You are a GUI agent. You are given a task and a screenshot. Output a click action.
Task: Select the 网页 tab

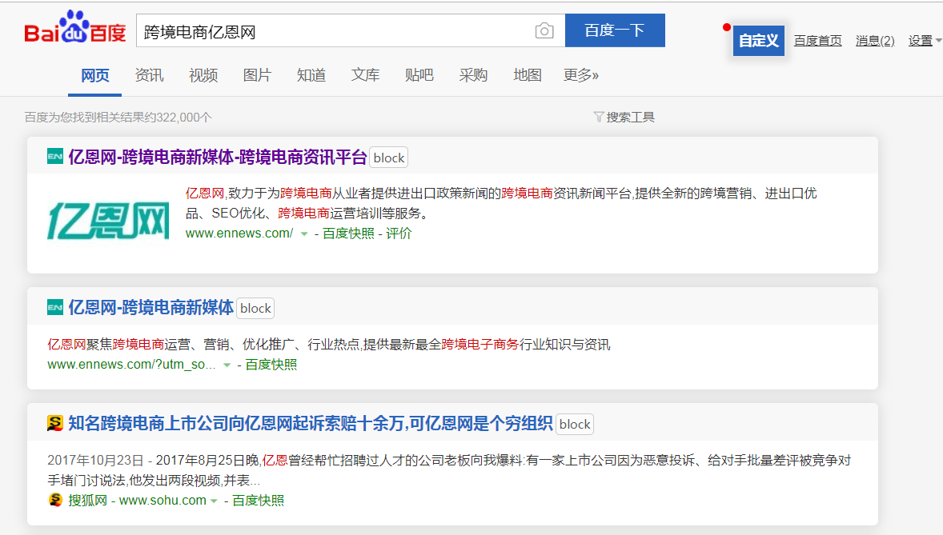95,75
